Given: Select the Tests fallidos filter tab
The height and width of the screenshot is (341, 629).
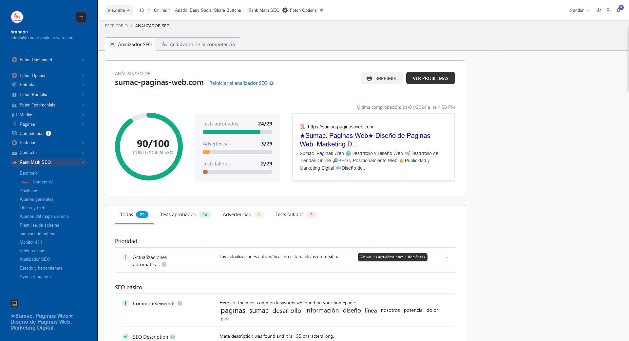Looking at the screenshot, I should pos(295,215).
